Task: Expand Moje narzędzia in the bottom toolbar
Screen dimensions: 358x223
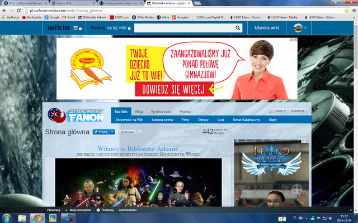Action: (78, 210)
